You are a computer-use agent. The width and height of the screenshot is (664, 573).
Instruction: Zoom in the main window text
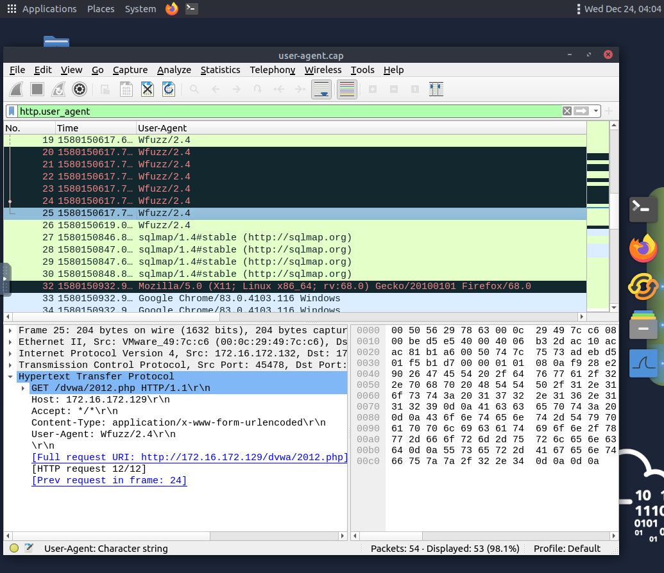373,89
